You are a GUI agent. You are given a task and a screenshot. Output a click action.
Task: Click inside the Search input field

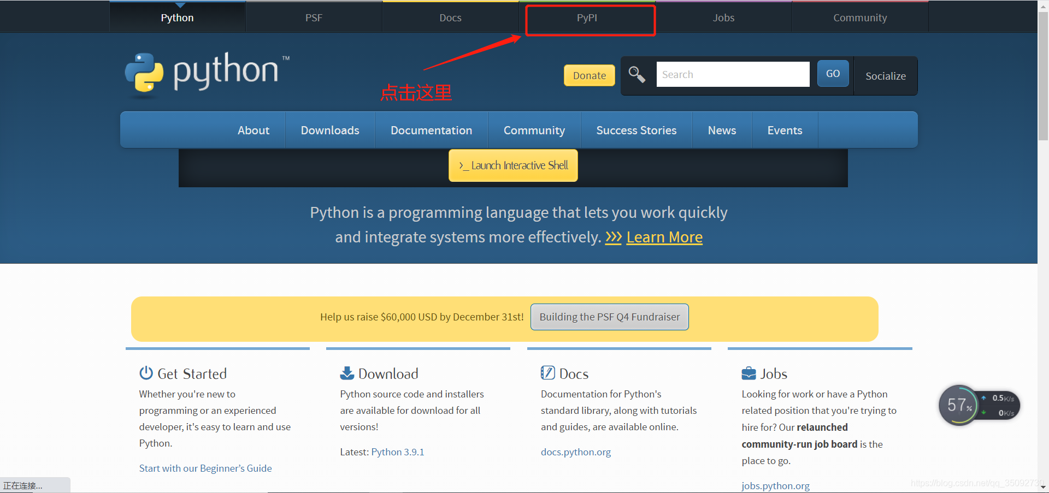pos(733,74)
